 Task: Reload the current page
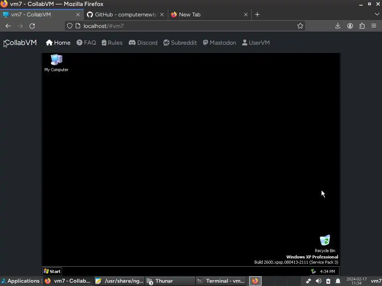[32, 26]
